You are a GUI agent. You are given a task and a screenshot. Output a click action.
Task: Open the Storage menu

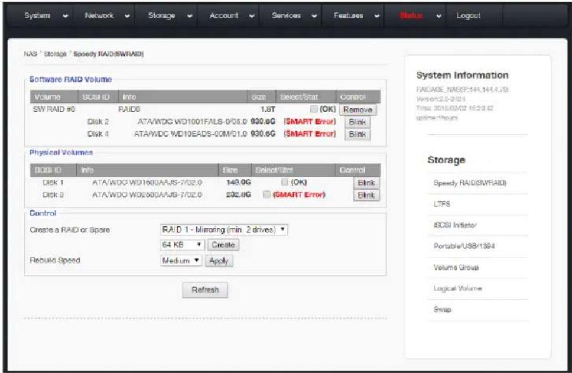point(161,16)
